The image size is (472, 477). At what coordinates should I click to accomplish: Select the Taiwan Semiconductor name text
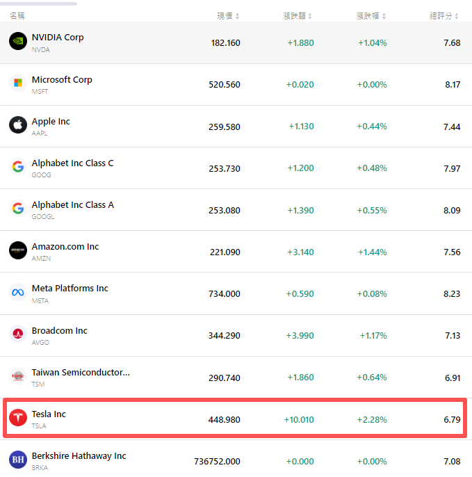[x=81, y=372]
